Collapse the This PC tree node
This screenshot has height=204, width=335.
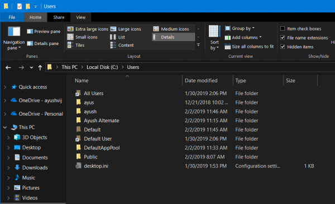5,127
